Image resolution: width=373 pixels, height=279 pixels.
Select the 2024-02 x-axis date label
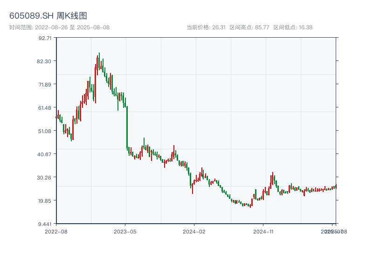pos(194,231)
